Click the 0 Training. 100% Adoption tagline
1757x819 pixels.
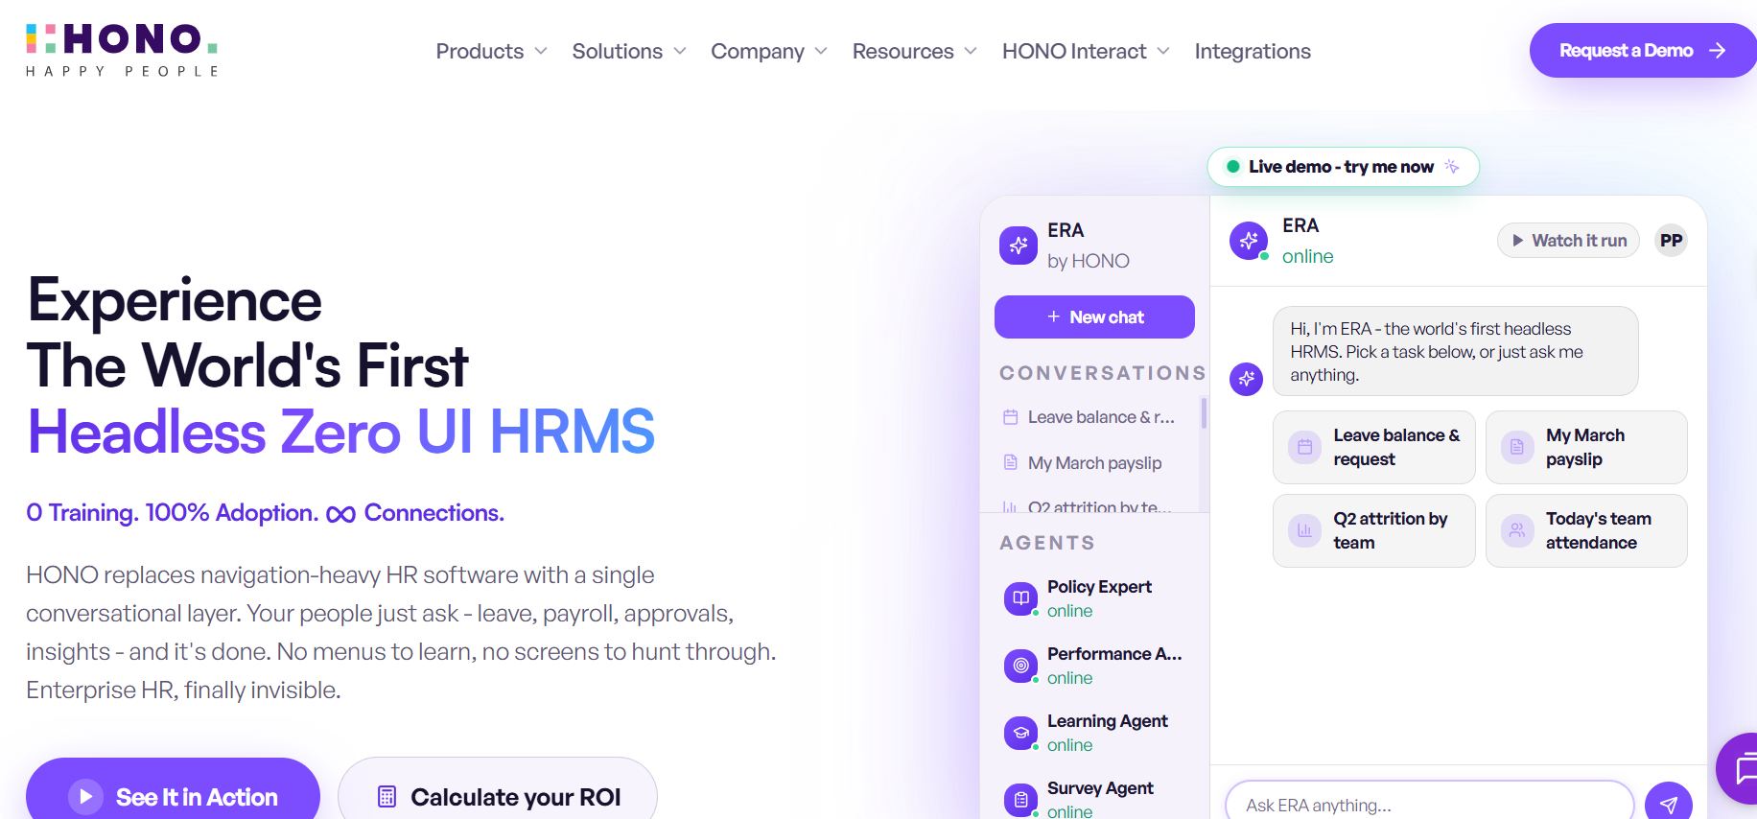click(x=265, y=513)
